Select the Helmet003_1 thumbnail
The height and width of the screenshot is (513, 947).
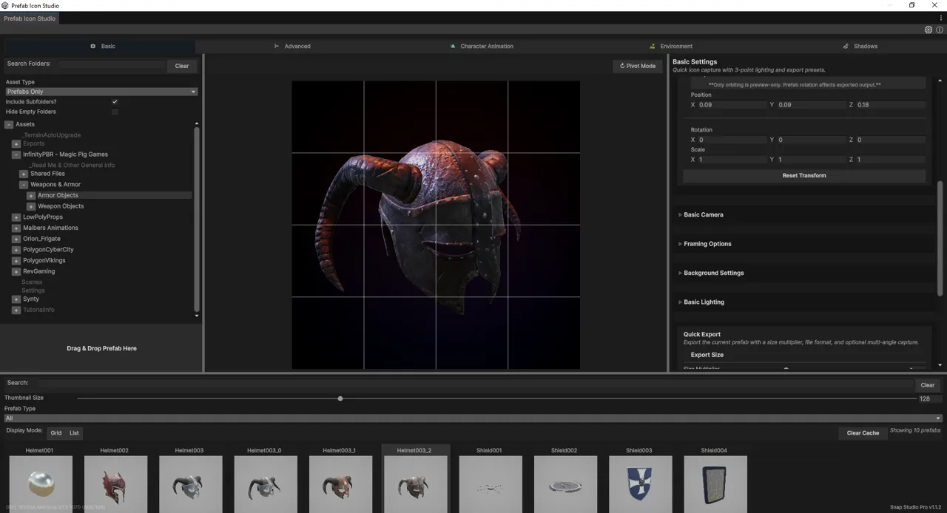(340, 484)
